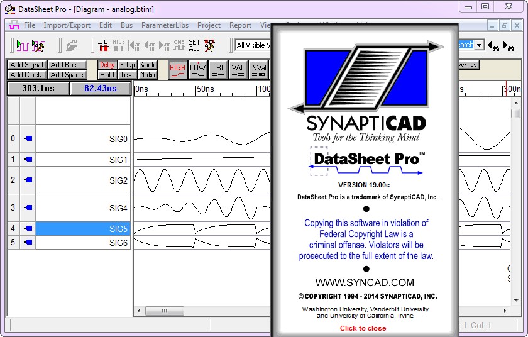Toggle the LOW waveform state button
528x337 pixels.
pos(197,70)
